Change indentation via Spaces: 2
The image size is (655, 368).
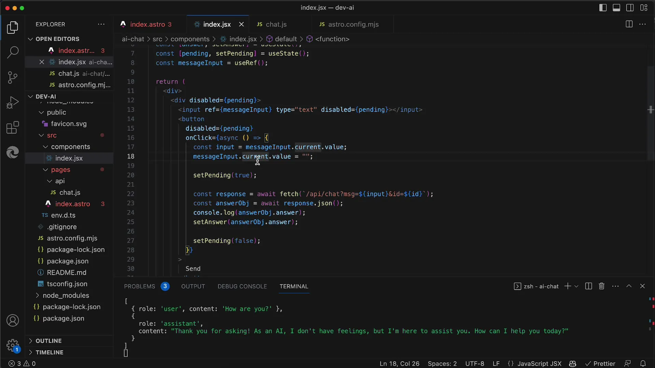coord(442,364)
